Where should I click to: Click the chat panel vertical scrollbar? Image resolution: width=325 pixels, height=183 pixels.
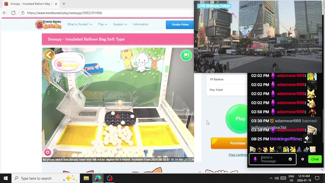323,126
